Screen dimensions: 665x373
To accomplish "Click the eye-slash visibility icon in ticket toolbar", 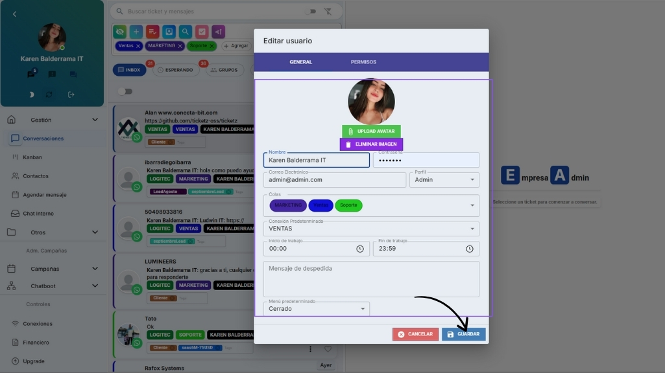I will pyautogui.click(x=119, y=32).
